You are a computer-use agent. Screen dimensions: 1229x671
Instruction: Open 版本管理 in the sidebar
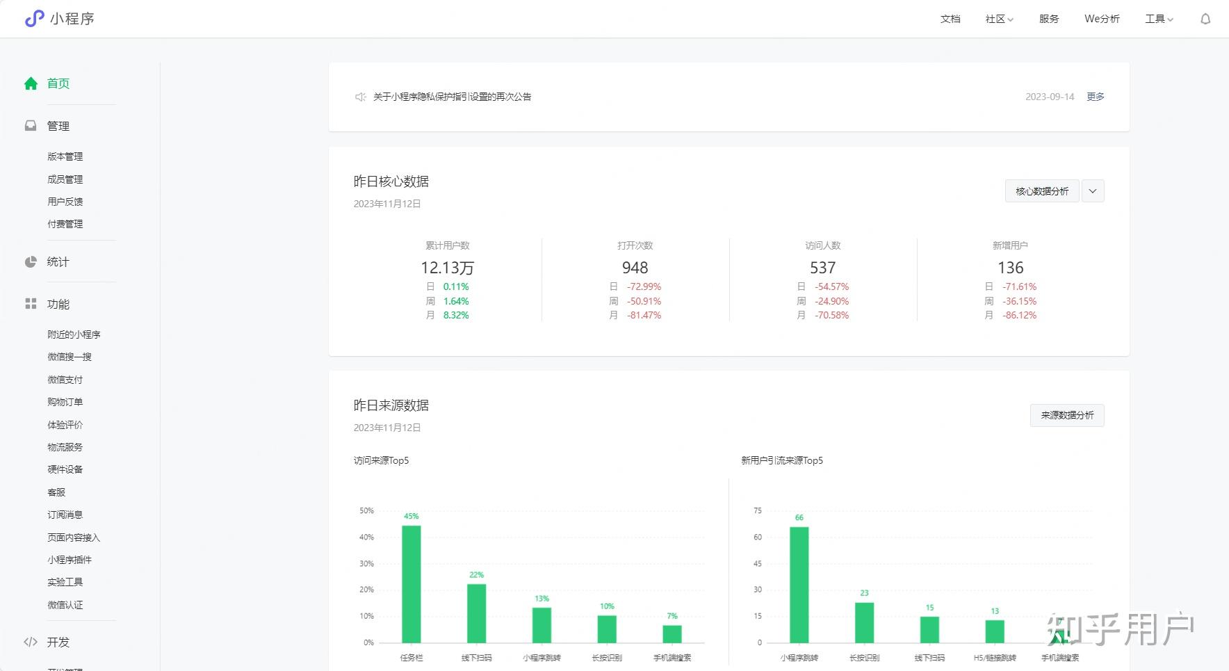tap(65, 156)
